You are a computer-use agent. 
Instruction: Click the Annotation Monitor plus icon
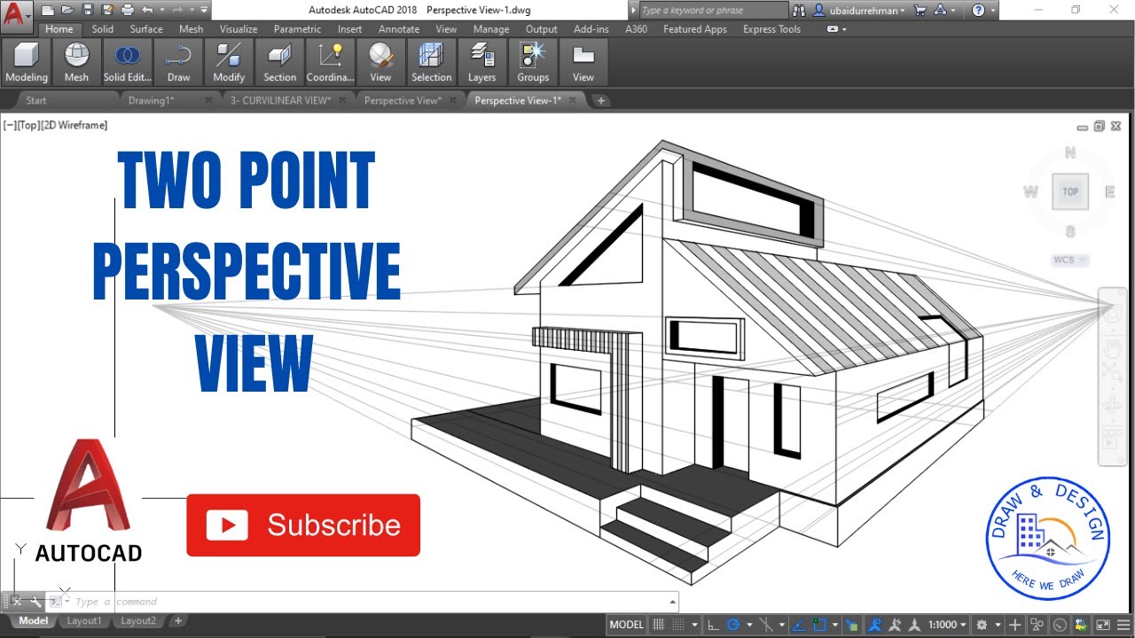coord(1014,625)
